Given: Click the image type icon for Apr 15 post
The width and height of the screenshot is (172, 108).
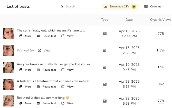Looking at the screenshot, I should [104, 50].
